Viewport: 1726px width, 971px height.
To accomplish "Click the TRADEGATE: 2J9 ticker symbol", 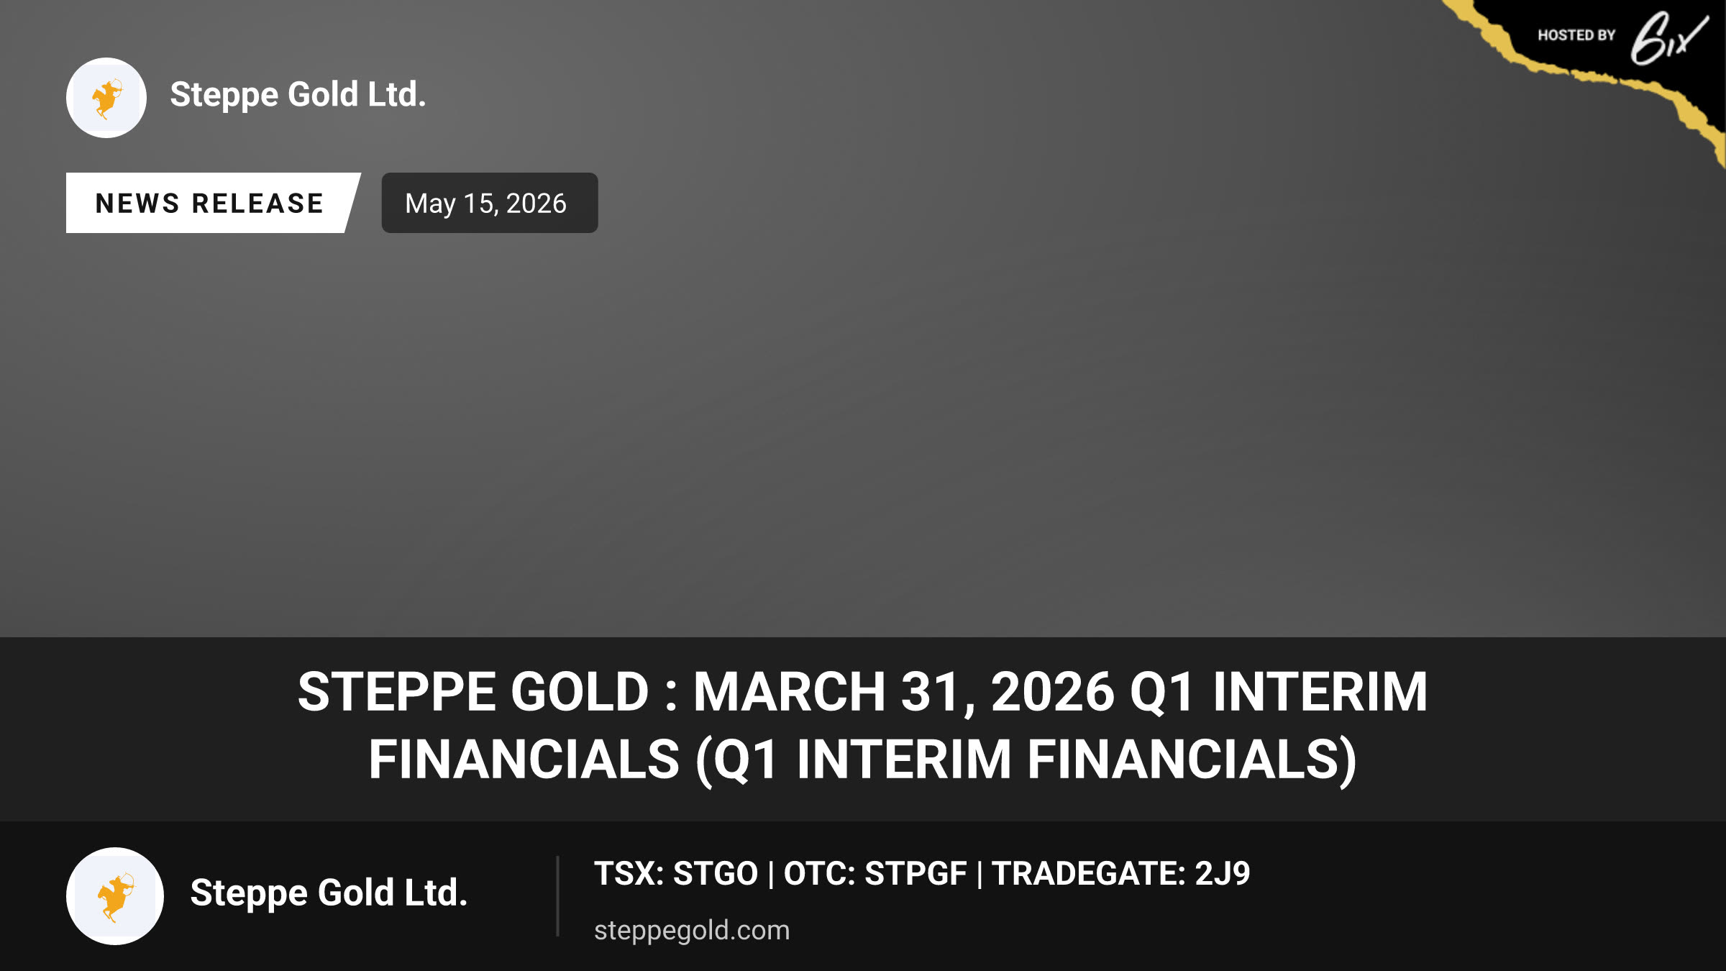I will coord(1121,874).
